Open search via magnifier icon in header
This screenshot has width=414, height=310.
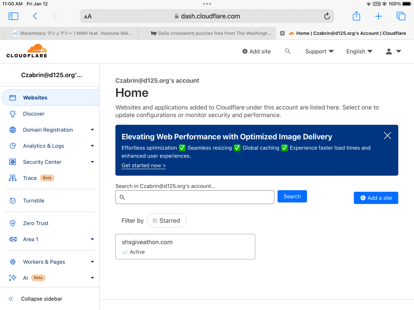tap(288, 51)
